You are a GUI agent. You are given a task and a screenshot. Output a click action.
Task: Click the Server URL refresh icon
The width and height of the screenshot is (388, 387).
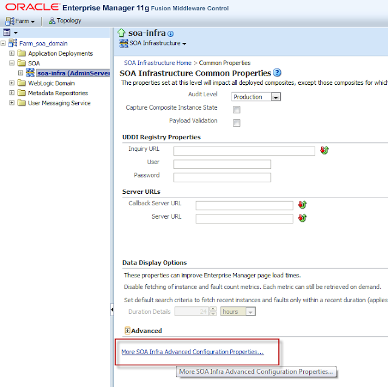pyautogui.click(x=303, y=217)
